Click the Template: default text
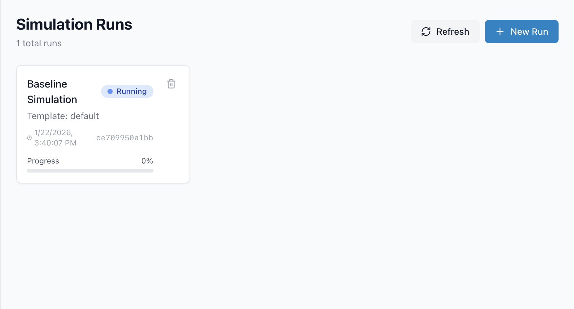574x309 pixels. click(x=63, y=116)
